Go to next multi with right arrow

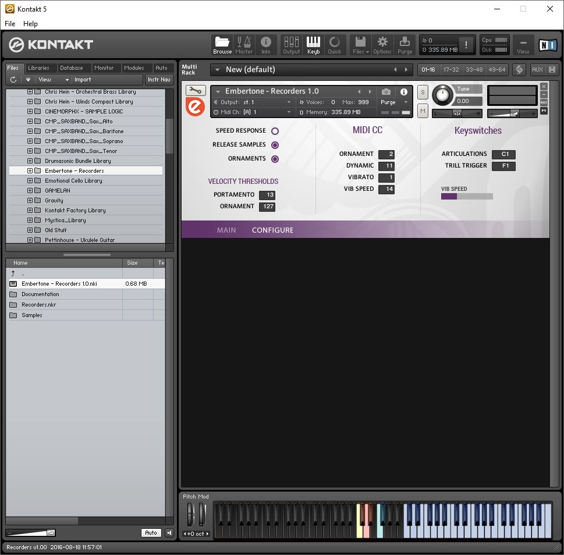pos(406,70)
